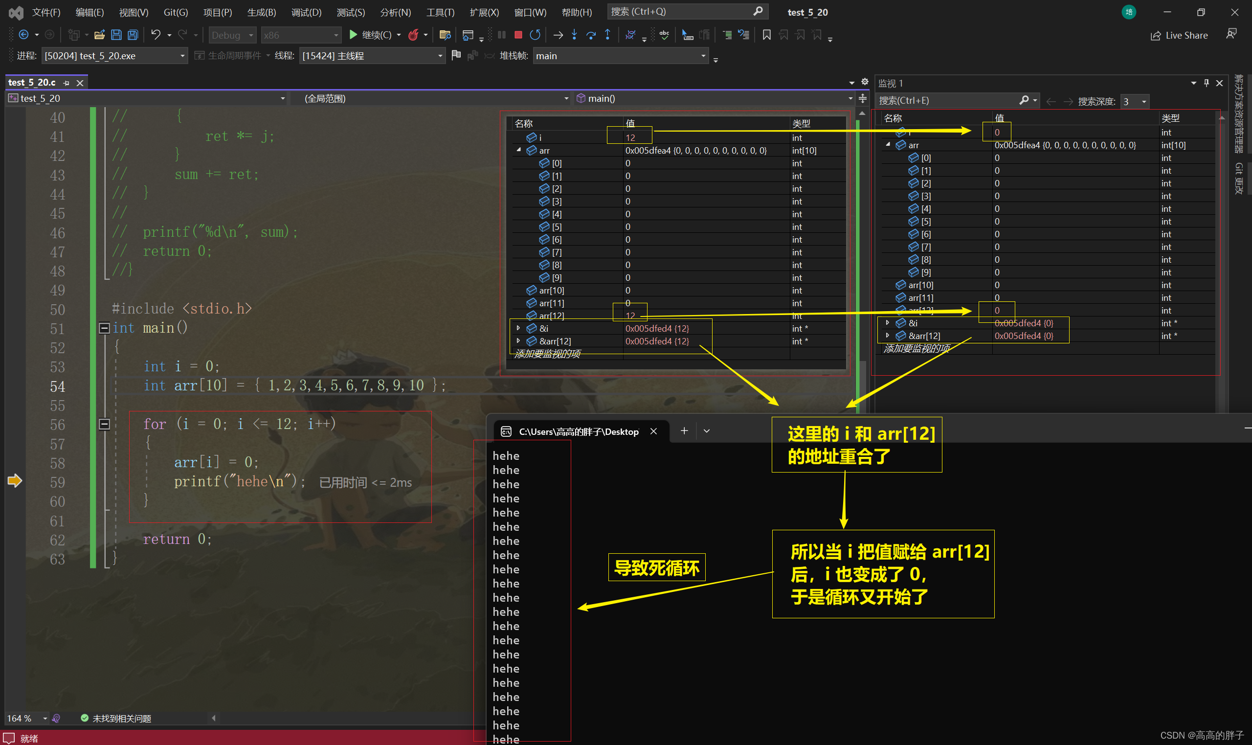This screenshot has height=745, width=1252.
Task: Click the user account avatar
Action: 1129,12
